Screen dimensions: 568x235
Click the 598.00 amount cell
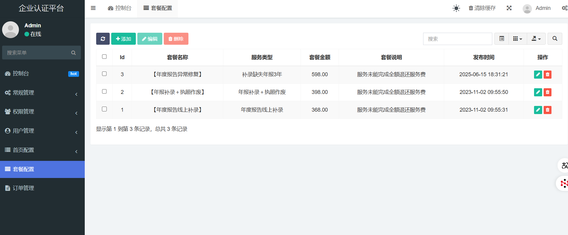[x=320, y=74]
